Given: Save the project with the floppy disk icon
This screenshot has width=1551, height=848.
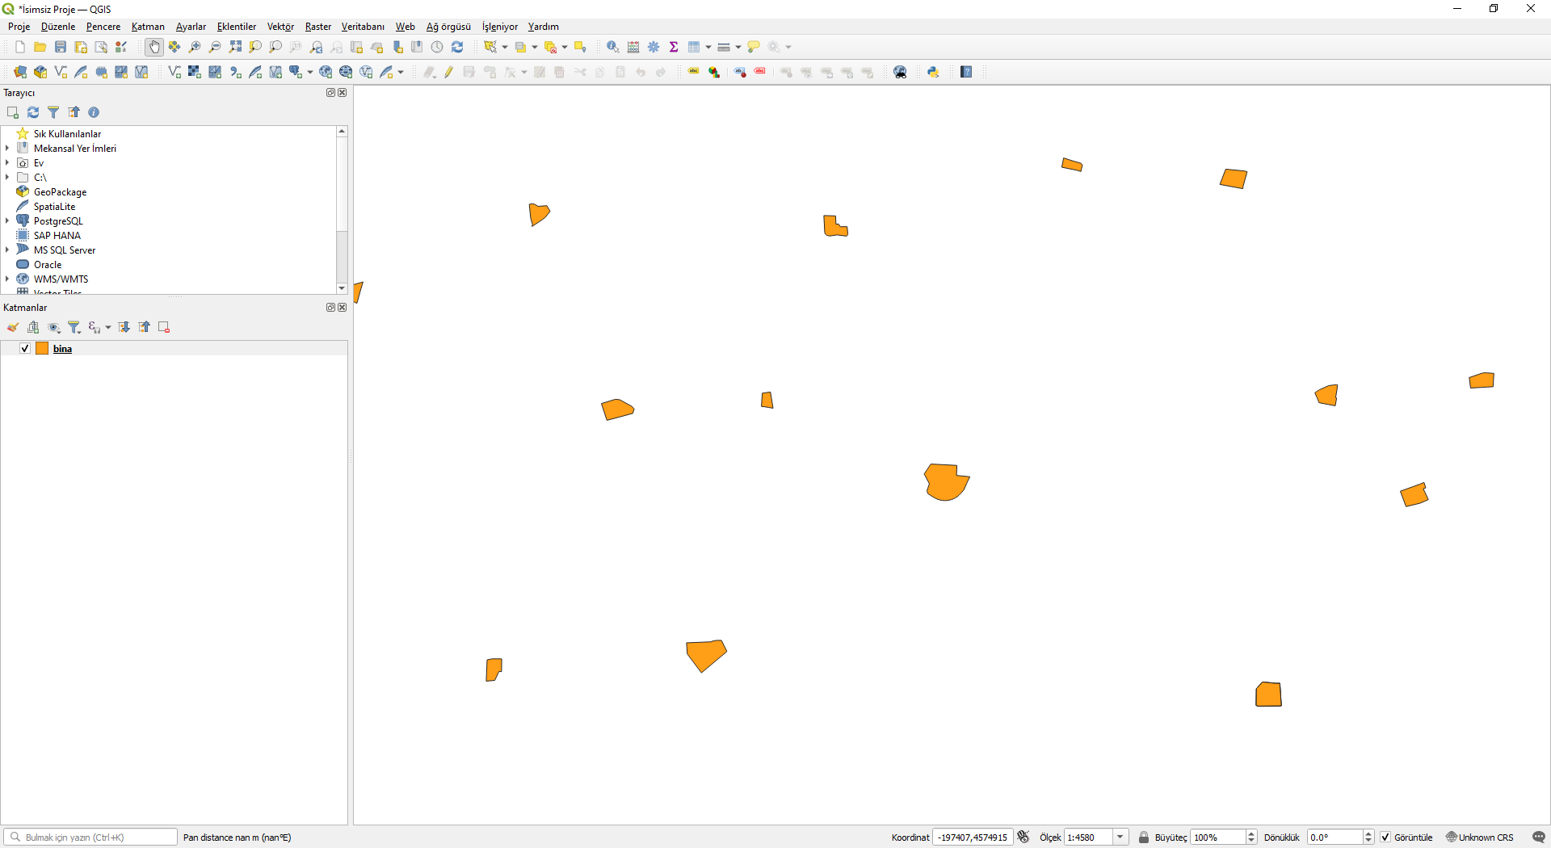Looking at the screenshot, I should 61,47.
